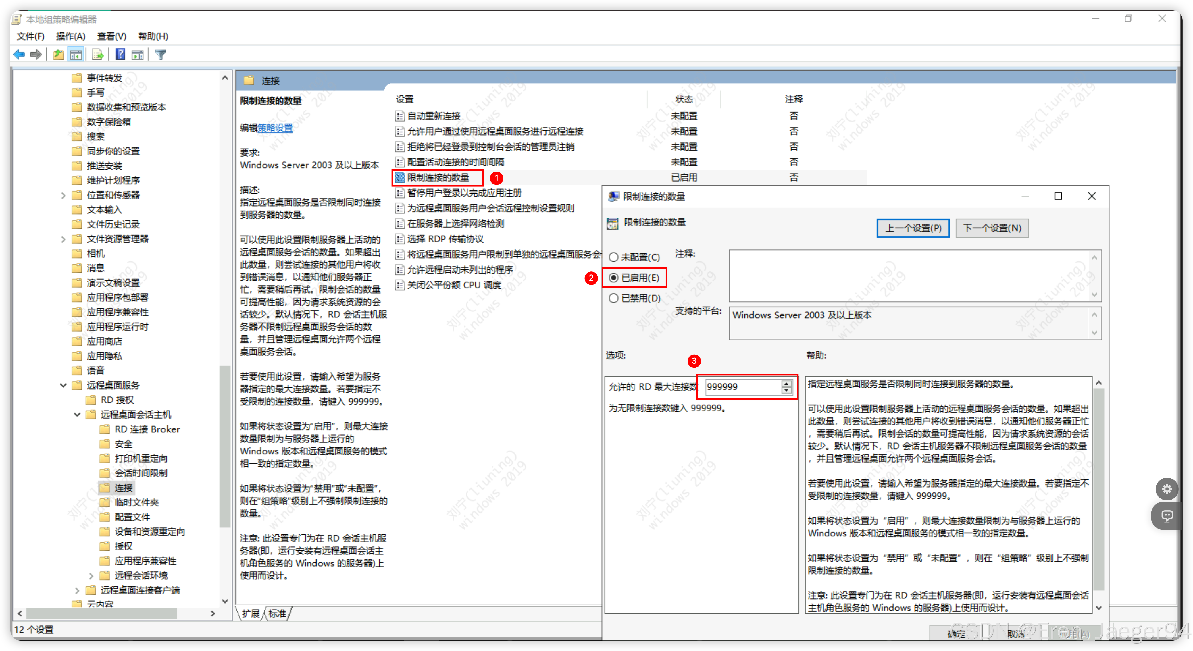The height and width of the screenshot is (651, 1193).
Task: Select the 已禁用(D) radio button
Action: pos(614,298)
